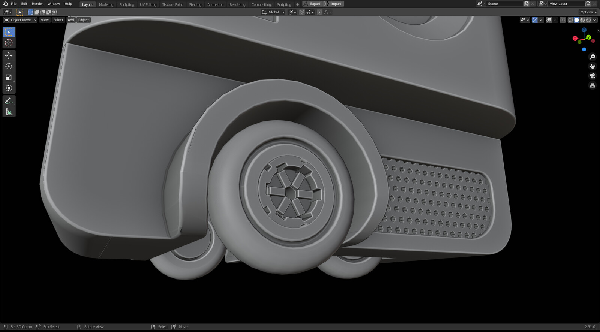Open the Window menu
This screenshot has width=600, height=332.
(54, 4)
